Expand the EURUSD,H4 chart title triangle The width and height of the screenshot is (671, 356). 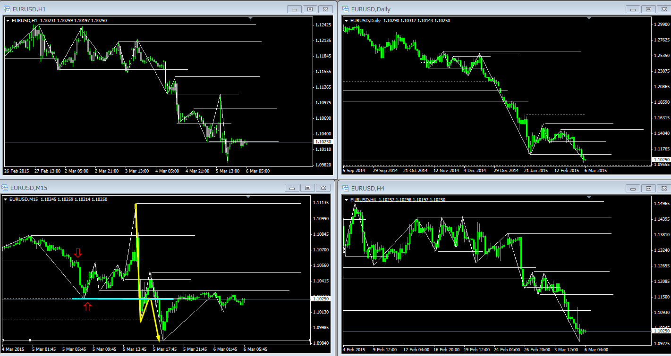click(x=347, y=199)
